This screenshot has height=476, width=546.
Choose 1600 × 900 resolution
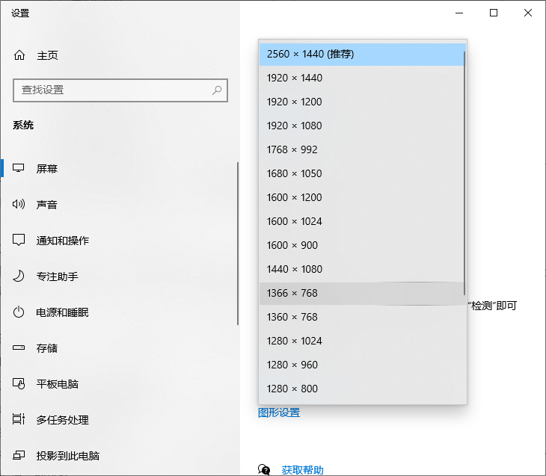[x=361, y=245]
